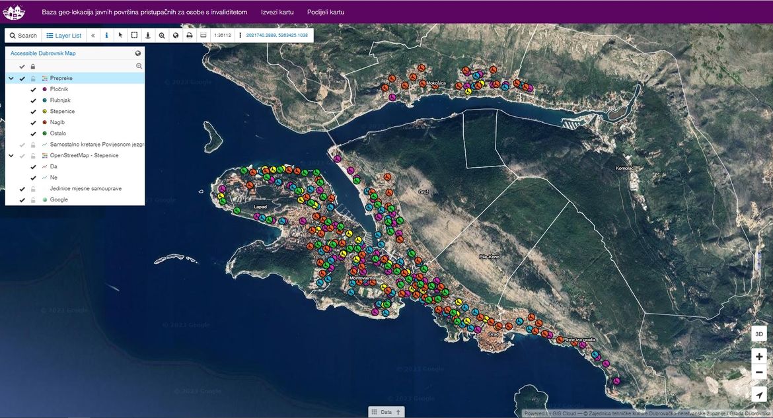Zoom in with the plus button
Viewport: 773px width, 418px height.
point(759,356)
